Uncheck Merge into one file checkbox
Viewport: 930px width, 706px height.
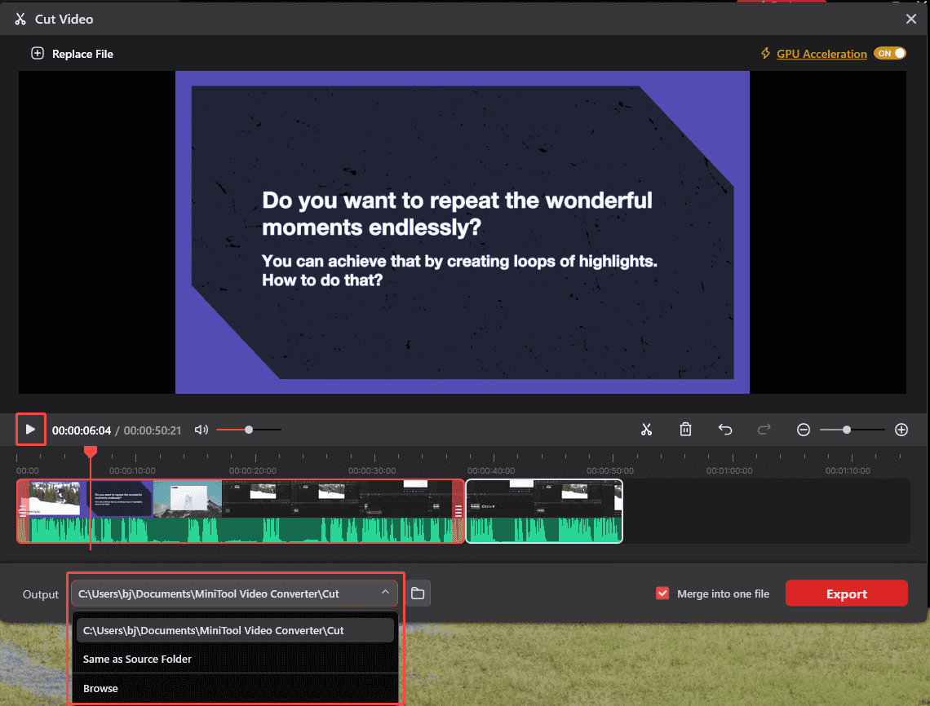pyautogui.click(x=662, y=593)
